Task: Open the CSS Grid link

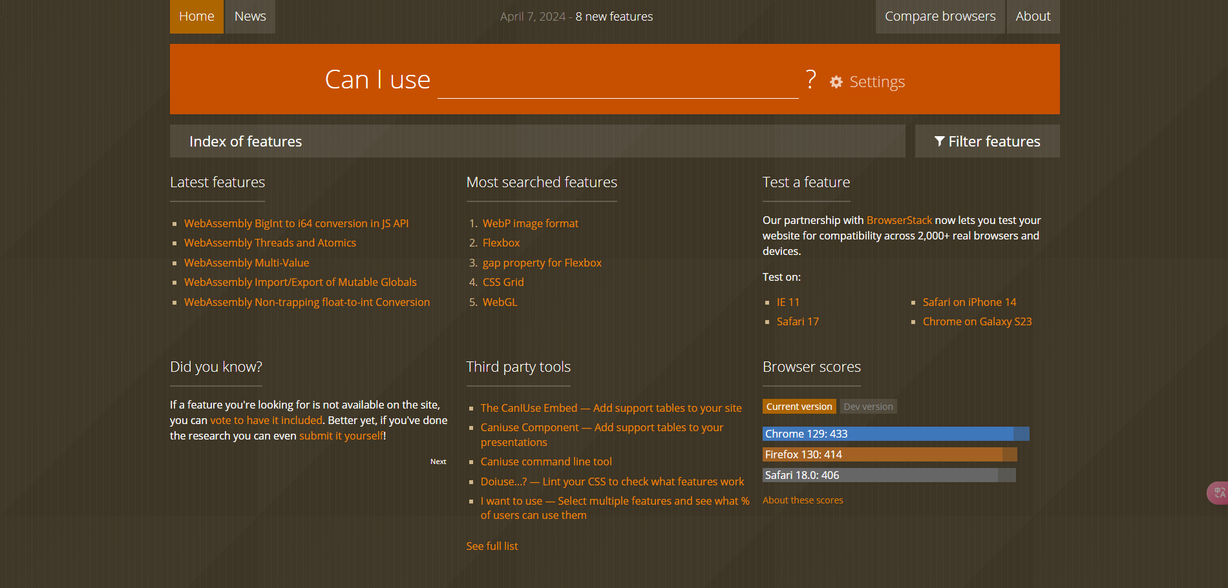Action: tap(503, 282)
